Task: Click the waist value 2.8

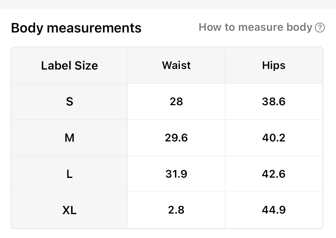Action: click(176, 210)
